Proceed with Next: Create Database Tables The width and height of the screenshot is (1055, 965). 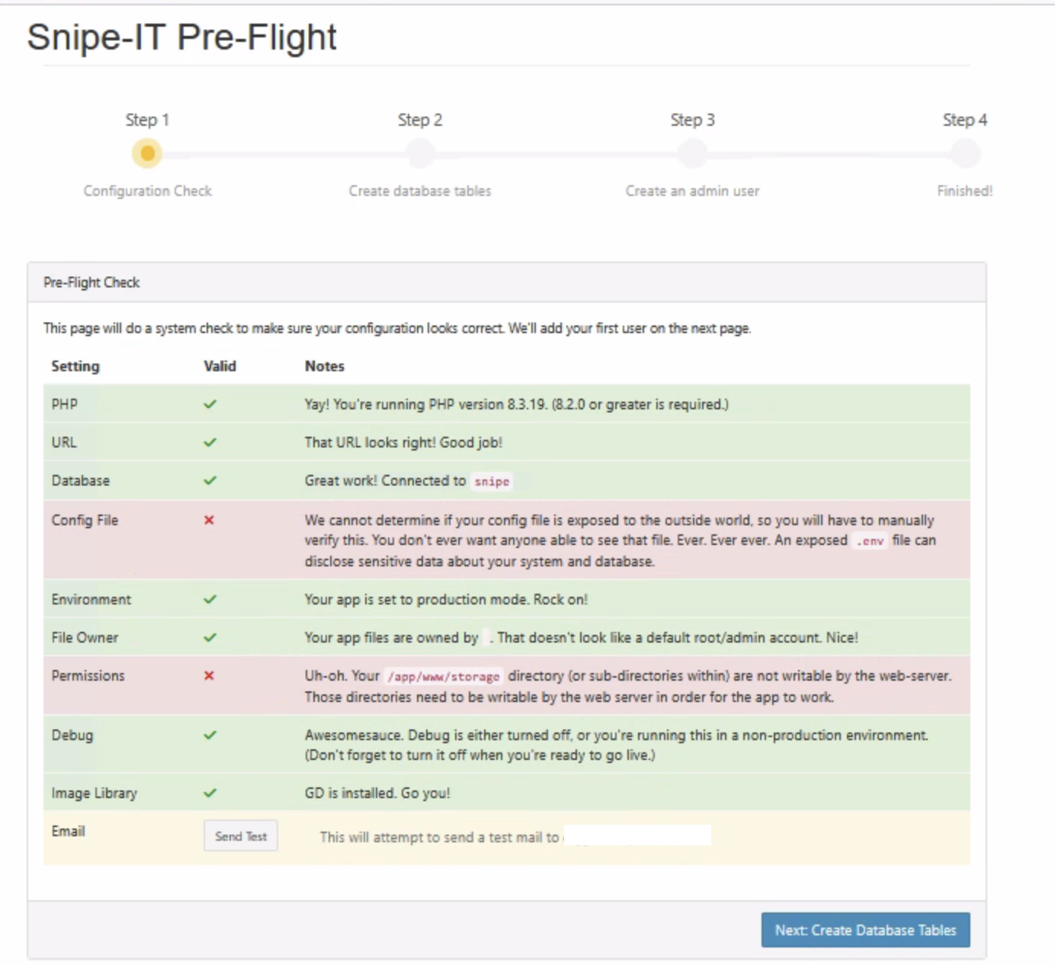[x=865, y=930]
